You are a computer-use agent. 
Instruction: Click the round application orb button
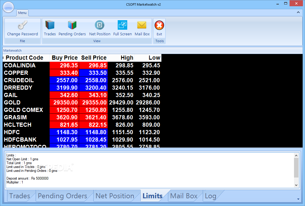pyautogui.click(x=8, y=7)
